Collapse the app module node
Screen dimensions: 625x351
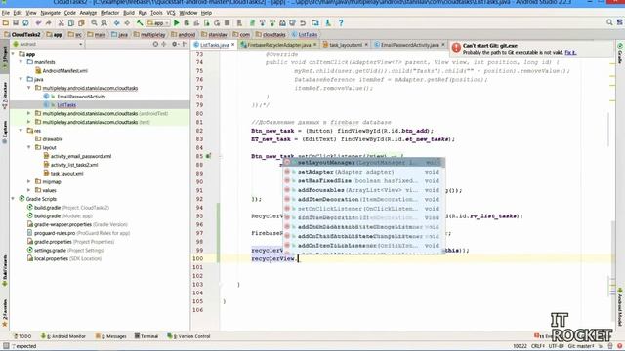click(x=13, y=54)
